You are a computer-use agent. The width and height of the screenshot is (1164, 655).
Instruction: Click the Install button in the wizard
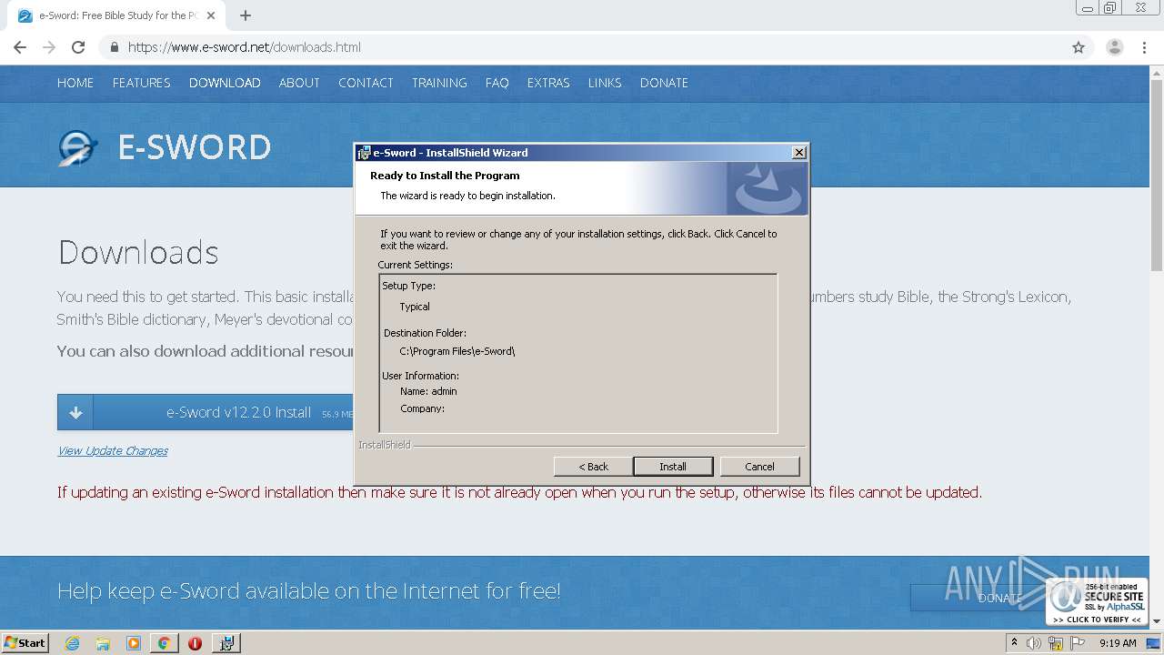tap(673, 467)
